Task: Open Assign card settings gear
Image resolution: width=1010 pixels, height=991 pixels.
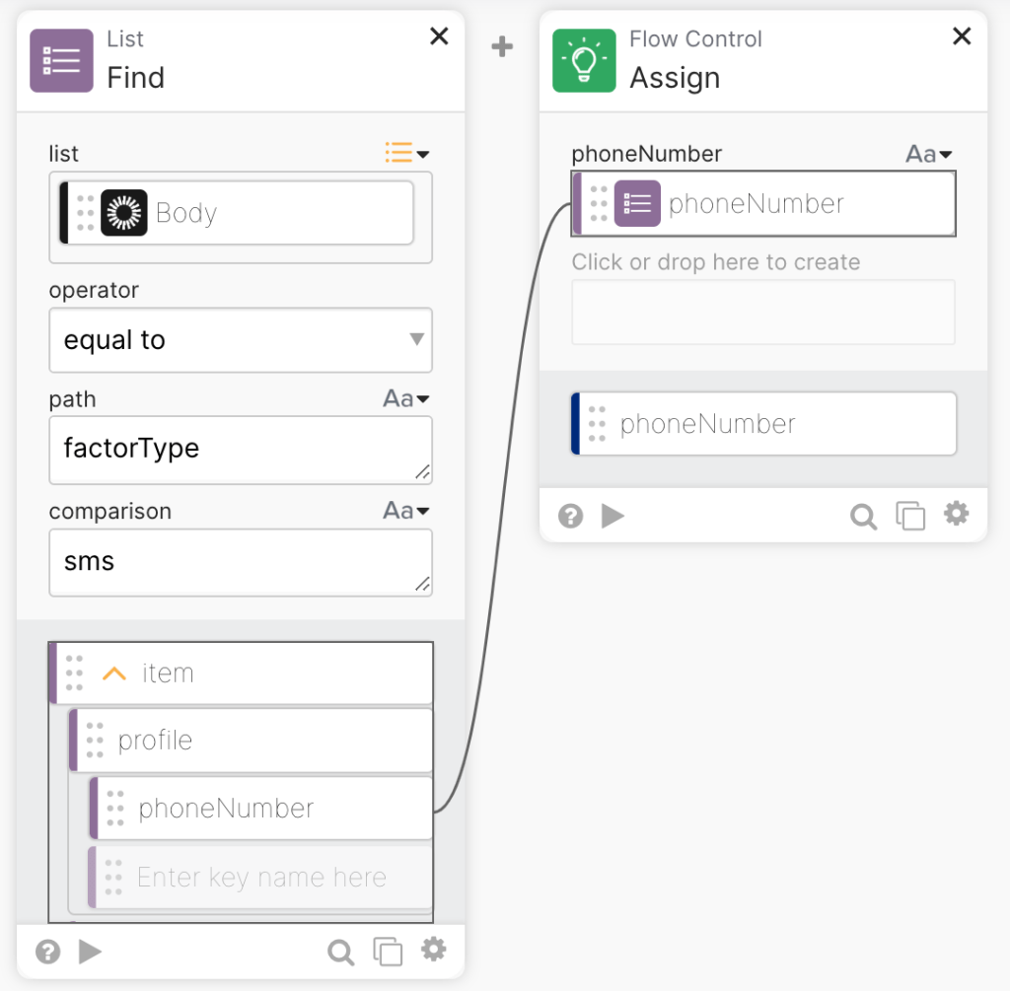Action: 956,514
